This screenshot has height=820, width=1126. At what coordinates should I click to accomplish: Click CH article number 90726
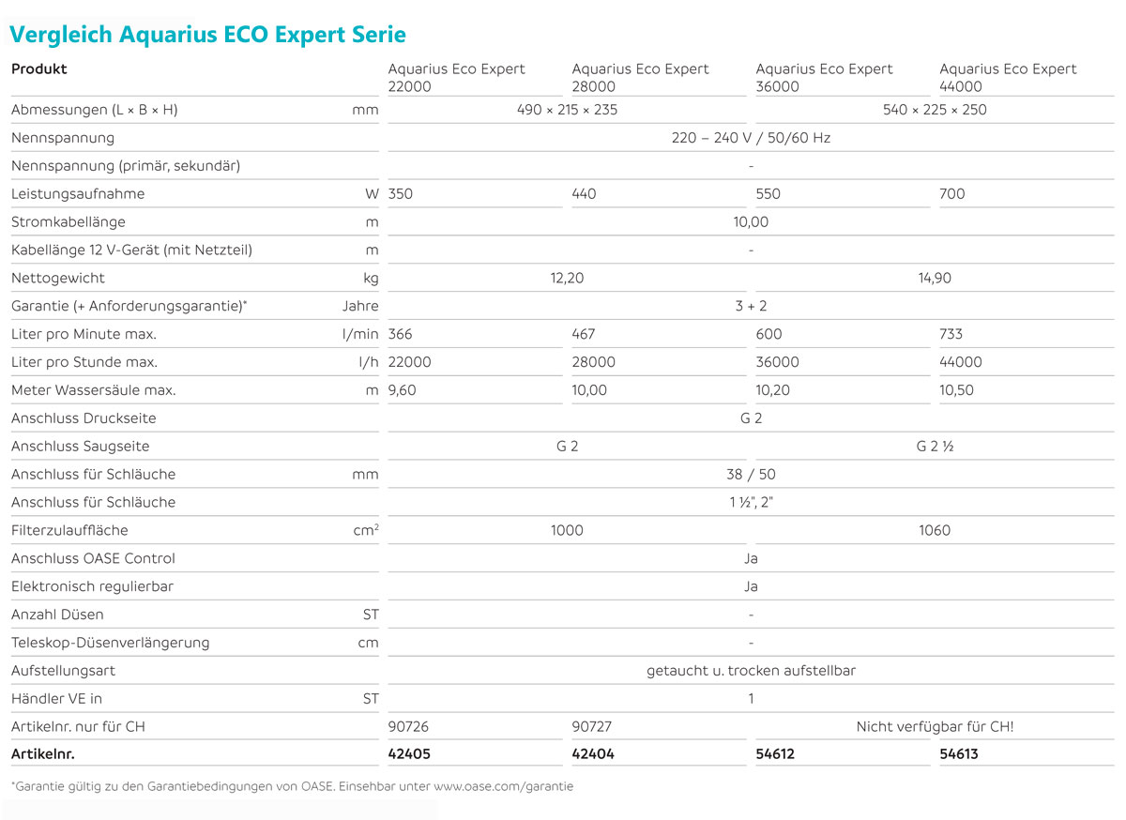[x=407, y=726]
